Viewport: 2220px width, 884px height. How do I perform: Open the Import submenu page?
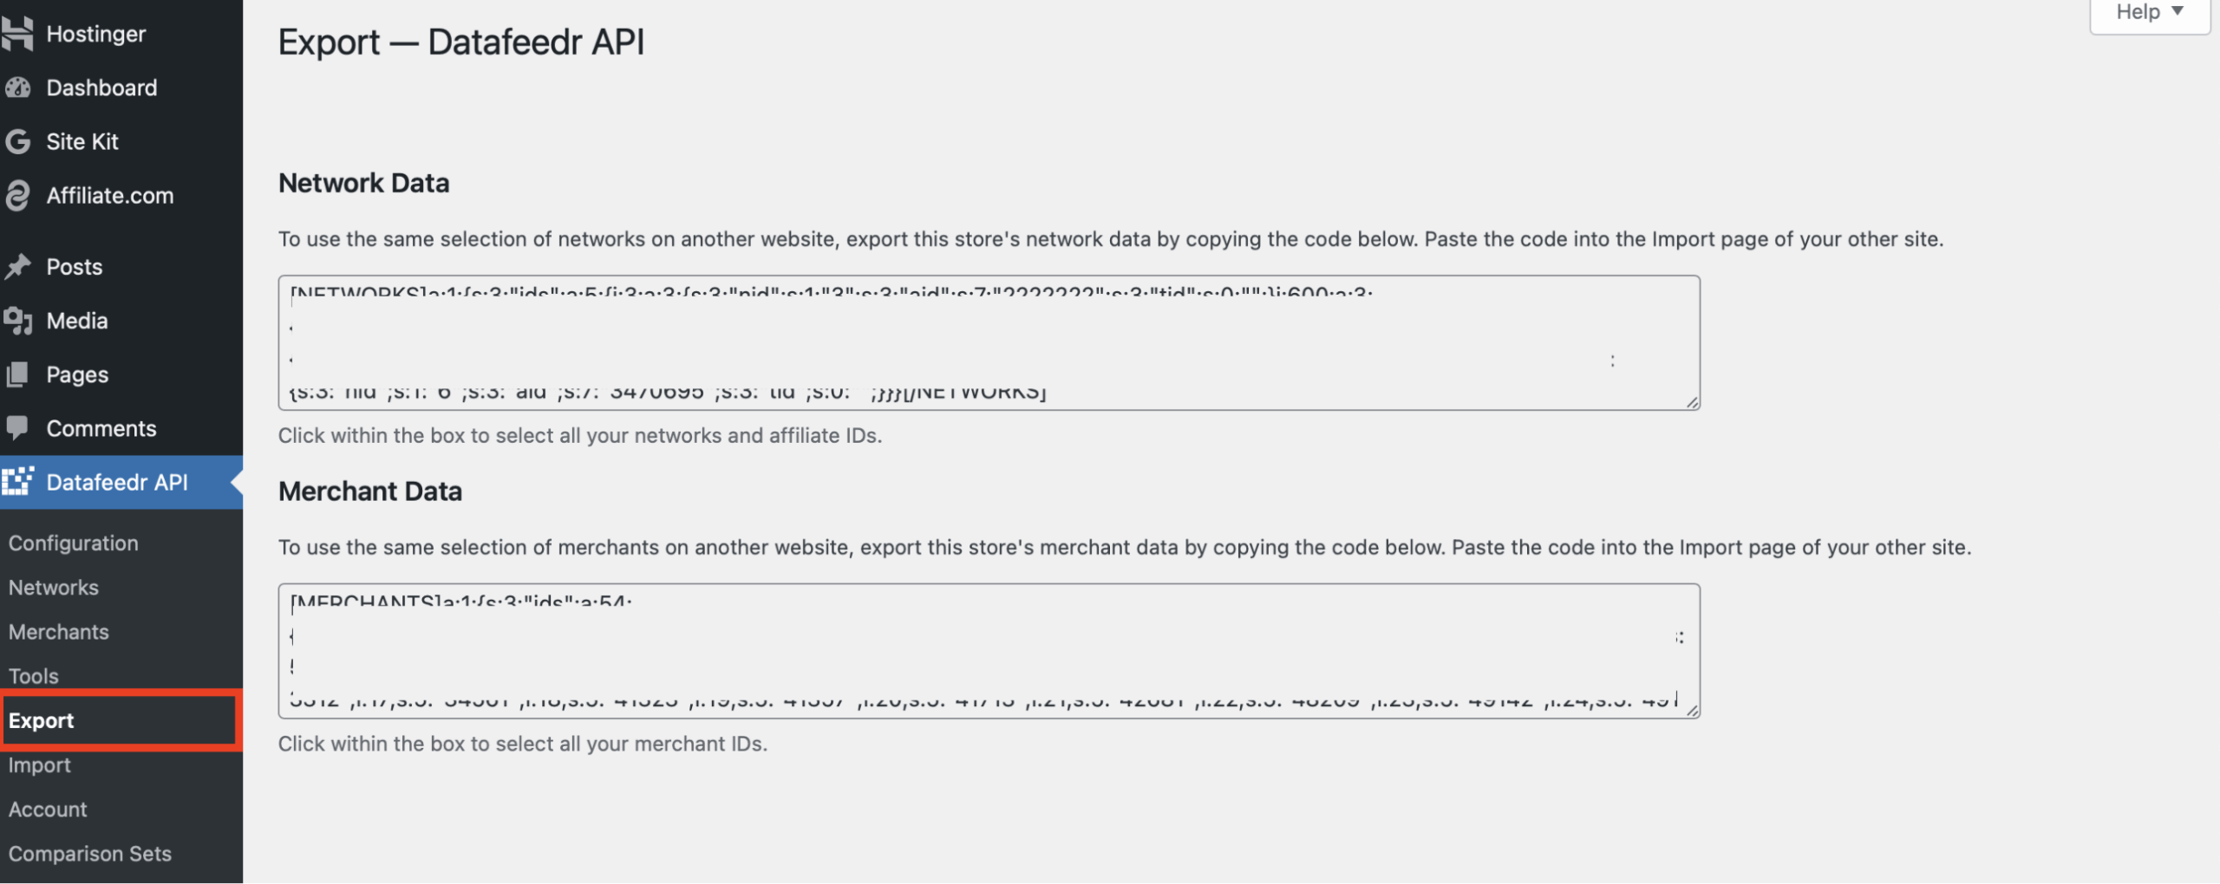pyautogui.click(x=40, y=765)
